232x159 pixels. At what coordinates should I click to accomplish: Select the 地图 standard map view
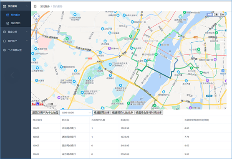pyautogui.click(x=209, y=14)
